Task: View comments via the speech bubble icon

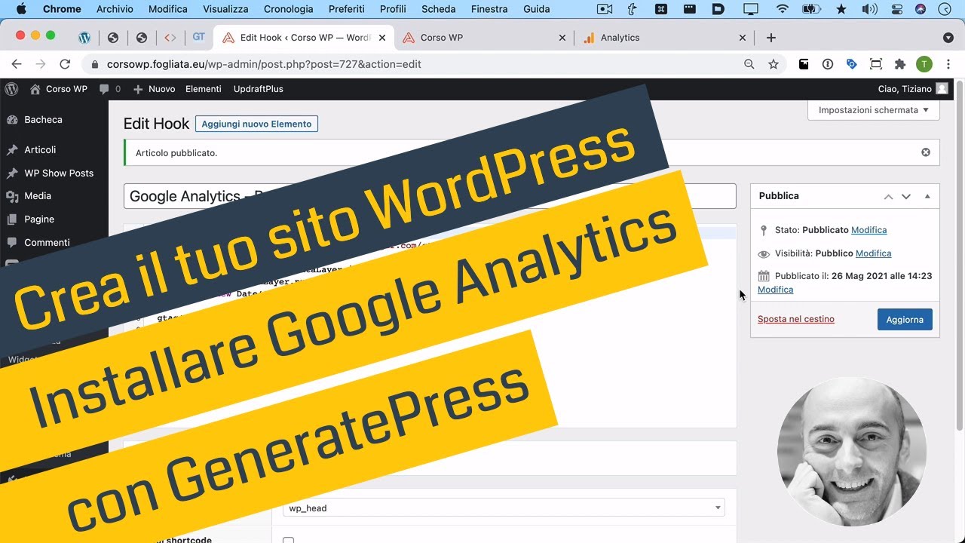Action: (103, 89)
